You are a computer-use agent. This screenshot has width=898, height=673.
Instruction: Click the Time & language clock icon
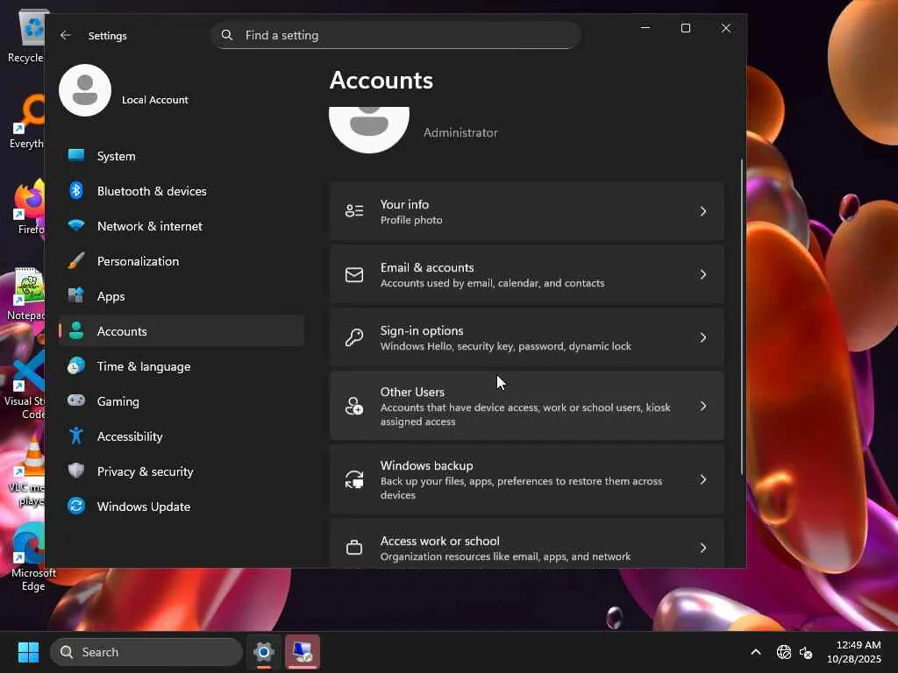pyautogui.click(x=76, y=365)
